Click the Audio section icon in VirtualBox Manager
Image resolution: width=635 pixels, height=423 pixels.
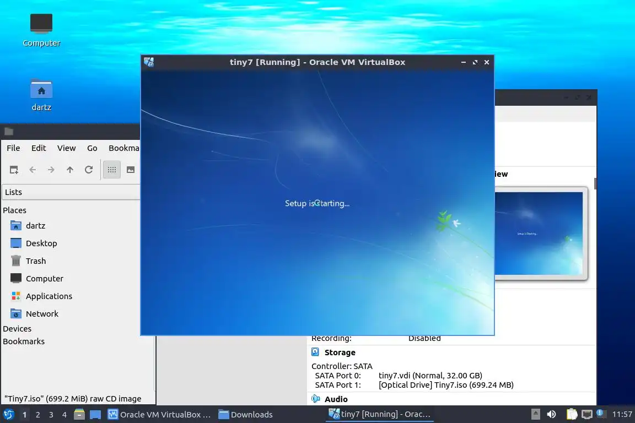[315, 399]
